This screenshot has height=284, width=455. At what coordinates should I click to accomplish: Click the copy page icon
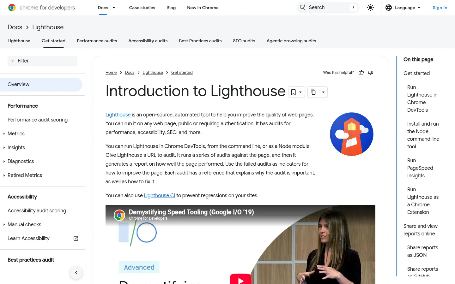coord(313,92)
